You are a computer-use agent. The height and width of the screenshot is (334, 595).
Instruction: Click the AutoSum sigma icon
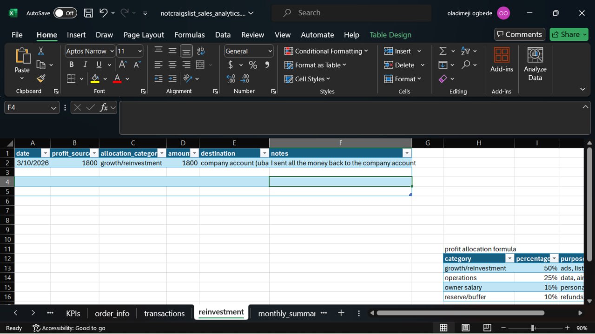click(x=443, y=51)
